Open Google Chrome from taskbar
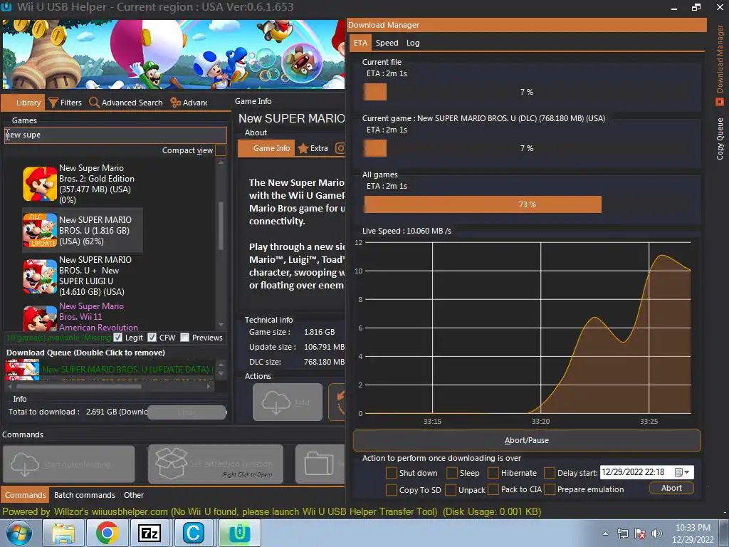Screen dimensions: 729x547 pos(107,533)
